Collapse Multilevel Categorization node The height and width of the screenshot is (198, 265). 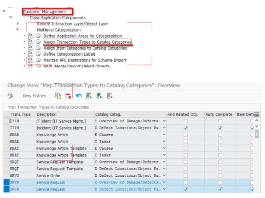coord(18,29)
